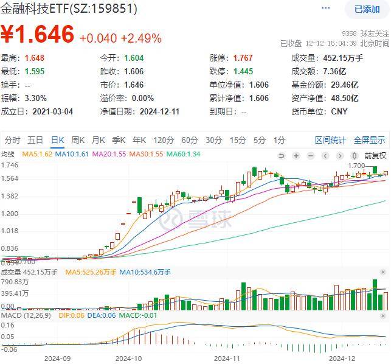Click the chart reset (undo arrow) icon

coord(282,156)
